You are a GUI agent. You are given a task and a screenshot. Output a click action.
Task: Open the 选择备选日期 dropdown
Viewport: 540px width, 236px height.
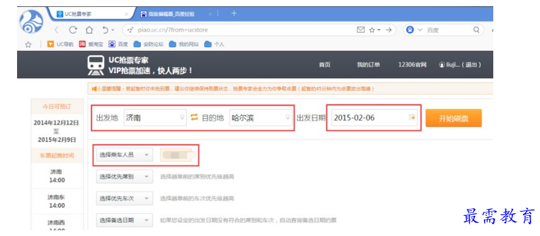(124, 220)
